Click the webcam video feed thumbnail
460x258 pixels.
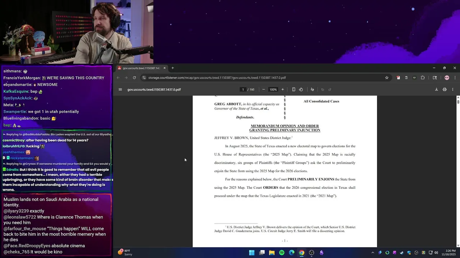click(77, 32)
